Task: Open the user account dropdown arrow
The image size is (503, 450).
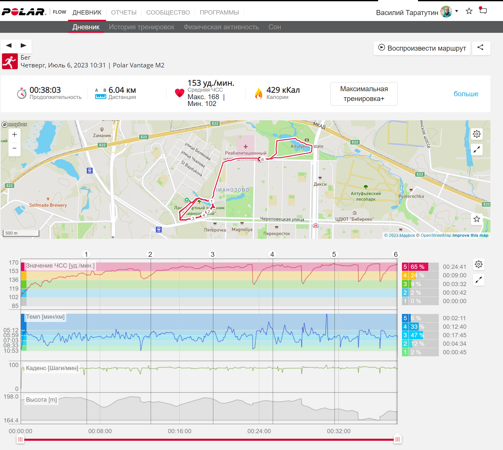Action: (x=457, y=11)
